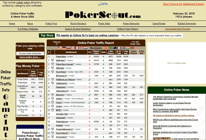The height and width of the screenshot is (140, 206).
Task: Click the Players Online column header
Action: [x=96, y=52]
